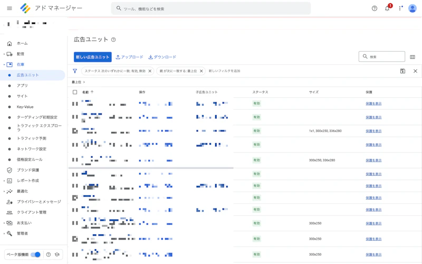Remove the ステータス filter chip
422x264 pixels.
(x=150, y=71)
